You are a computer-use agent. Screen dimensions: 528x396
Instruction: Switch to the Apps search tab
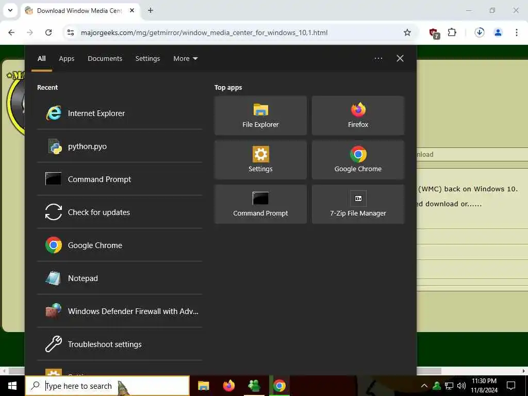[x=67, y=59]
